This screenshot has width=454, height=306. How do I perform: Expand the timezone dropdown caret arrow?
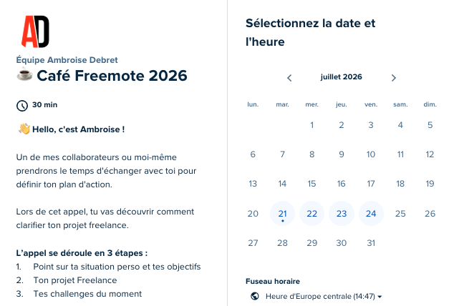click(380, 297)
